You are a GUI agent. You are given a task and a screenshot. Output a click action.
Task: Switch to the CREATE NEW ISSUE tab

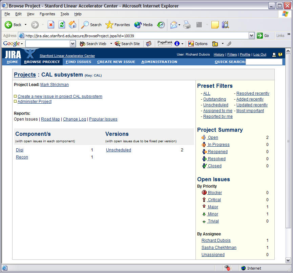point(116,62)
